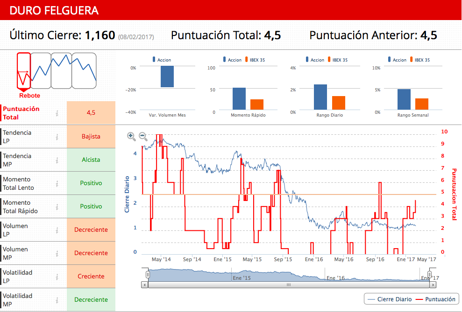Click the blue Accion bar in Rango Semanal

404,99
